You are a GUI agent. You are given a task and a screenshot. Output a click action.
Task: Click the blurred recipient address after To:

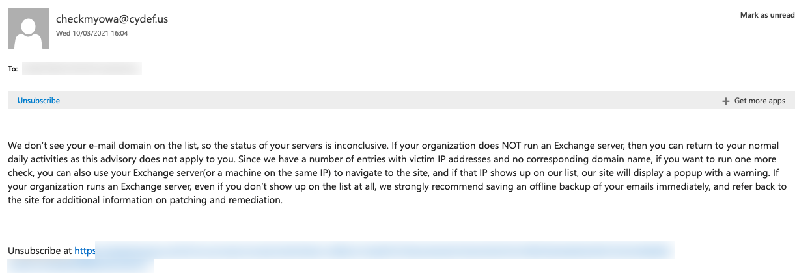(x=81, y=68)
